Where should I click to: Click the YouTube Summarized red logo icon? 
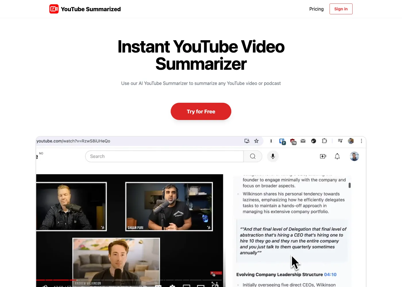pyautogui.click(x=54, y=9)
